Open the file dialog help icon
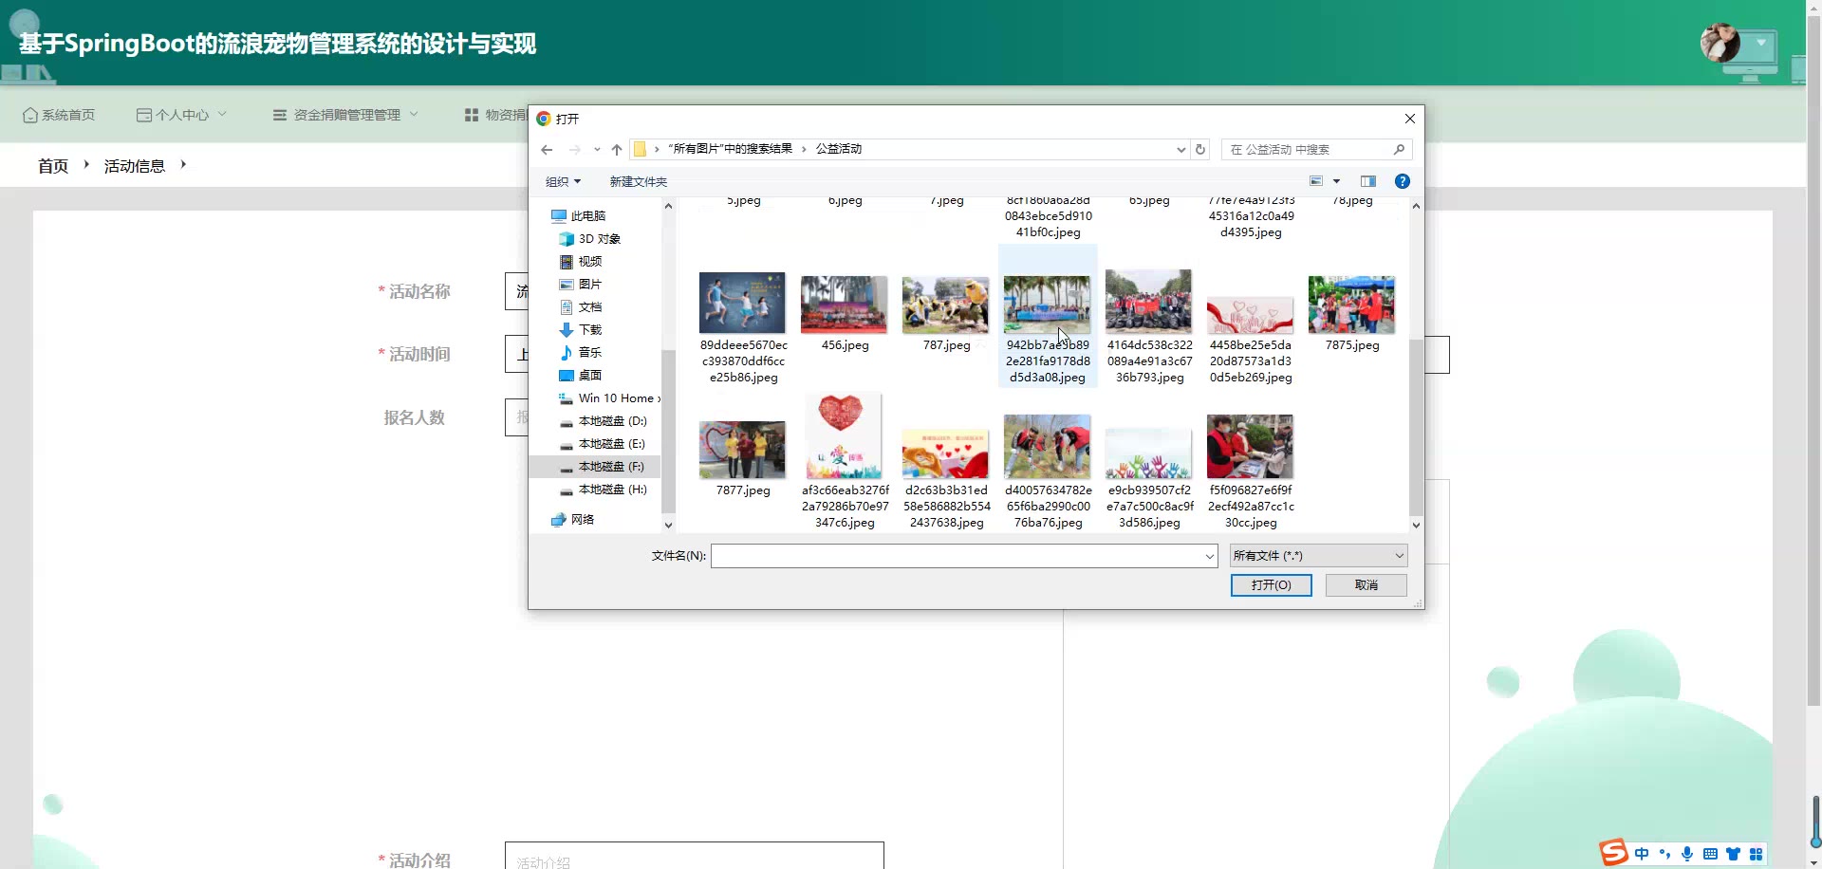Viewport: 1822px width, 869px height. [1402, 181]
